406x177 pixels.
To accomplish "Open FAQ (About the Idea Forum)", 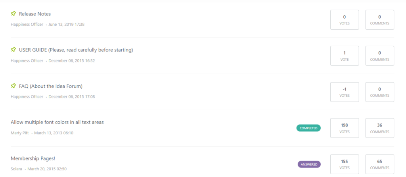I will click(x=51, y=86).
